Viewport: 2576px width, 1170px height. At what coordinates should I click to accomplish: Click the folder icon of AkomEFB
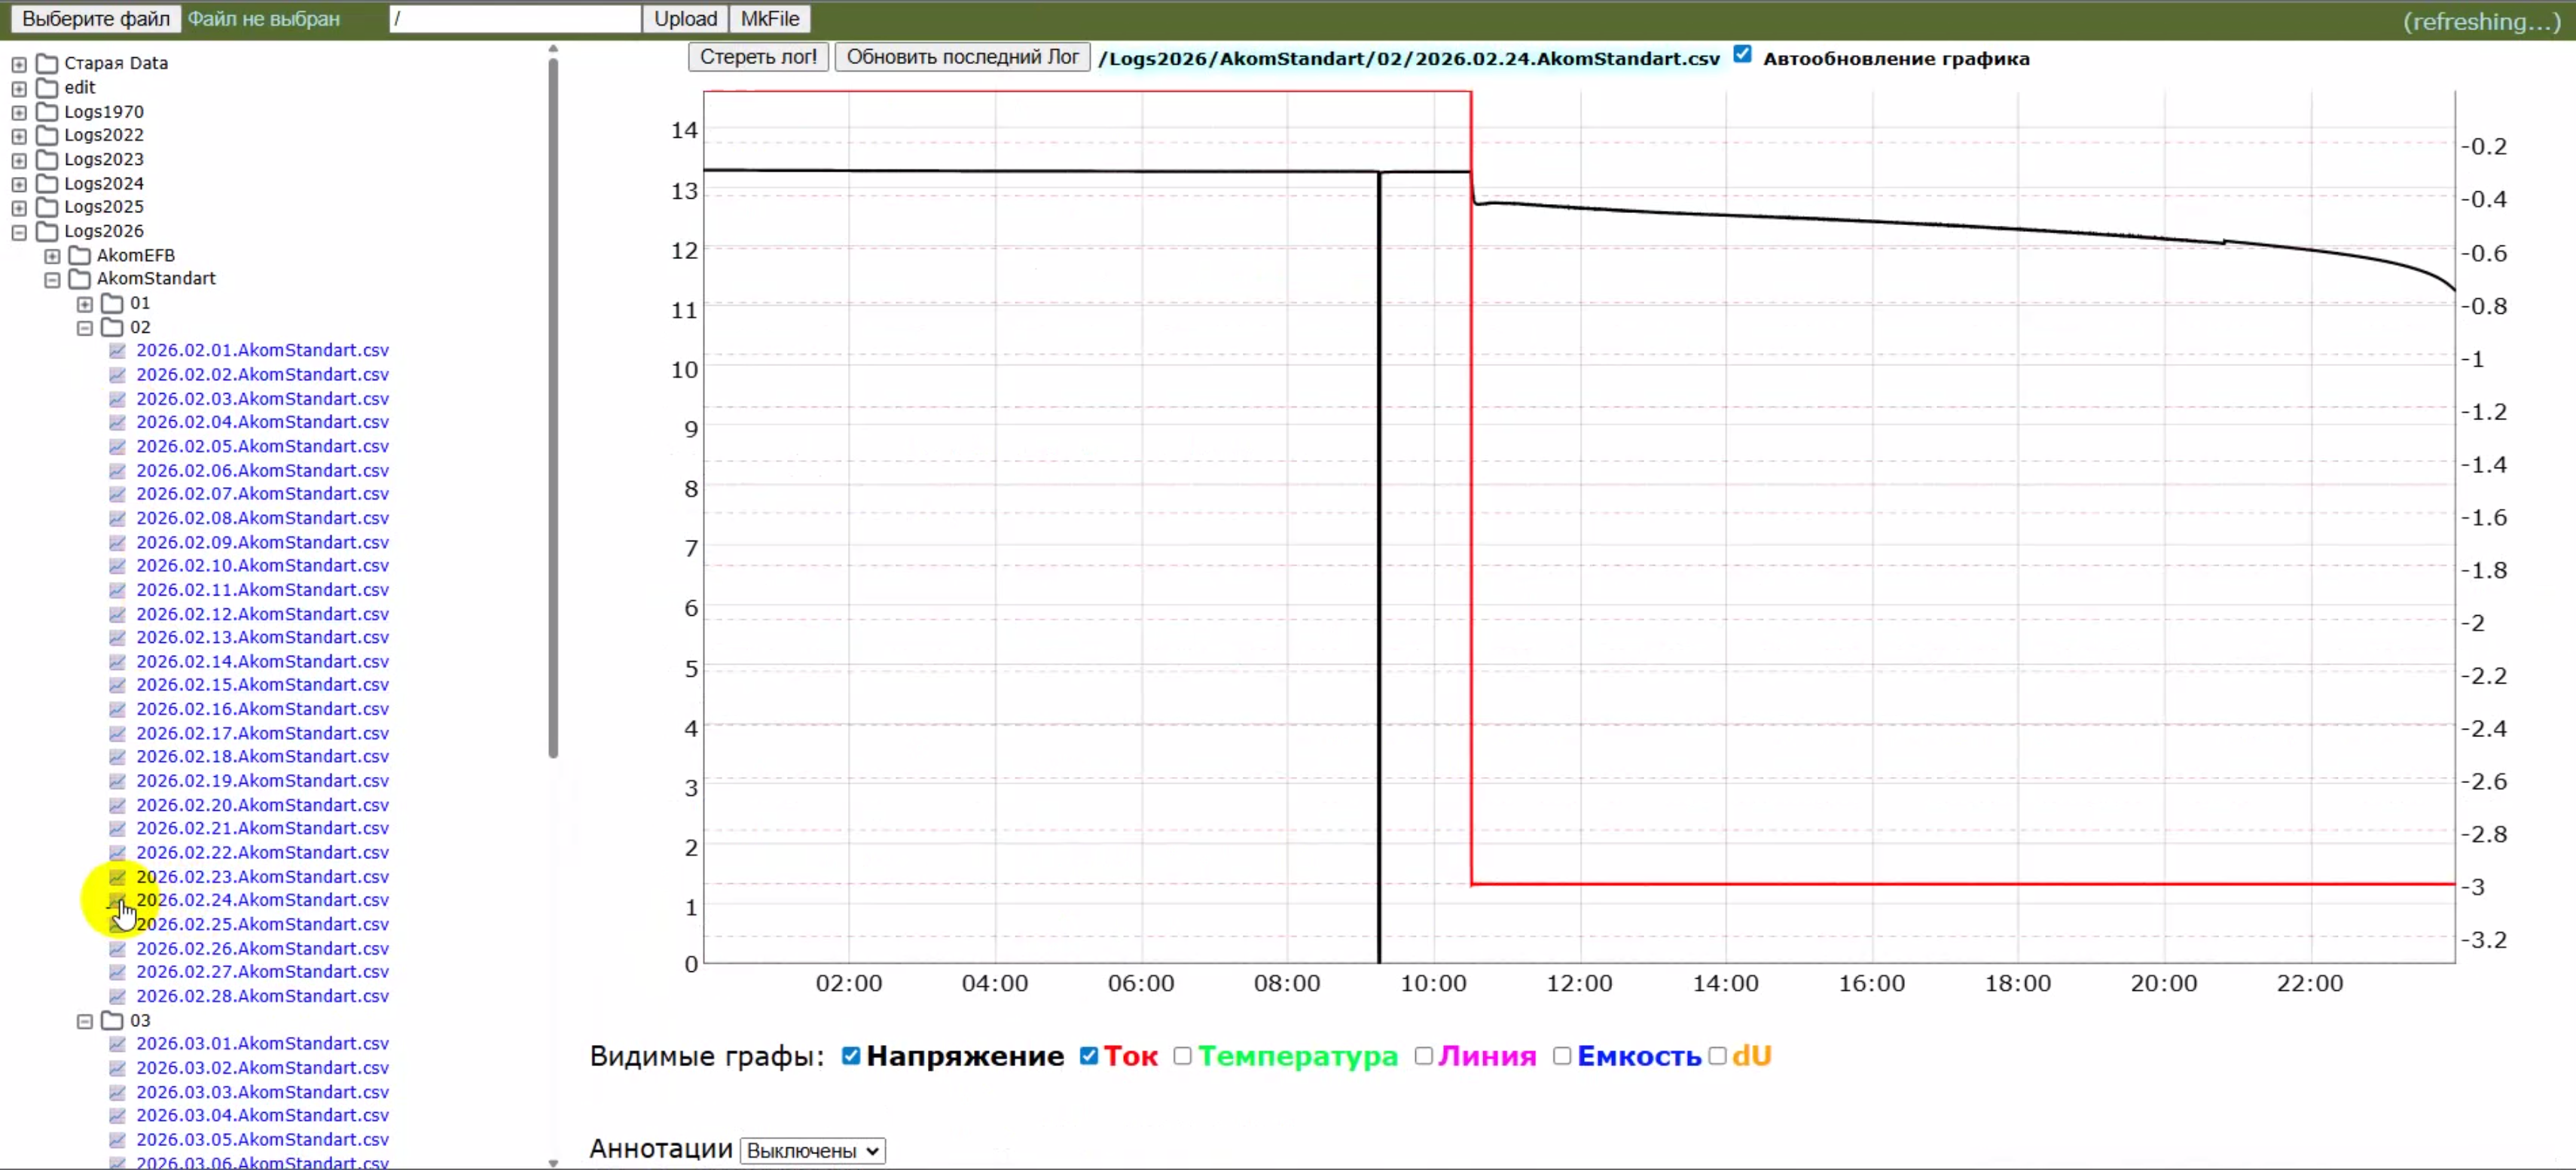[80, 255]
